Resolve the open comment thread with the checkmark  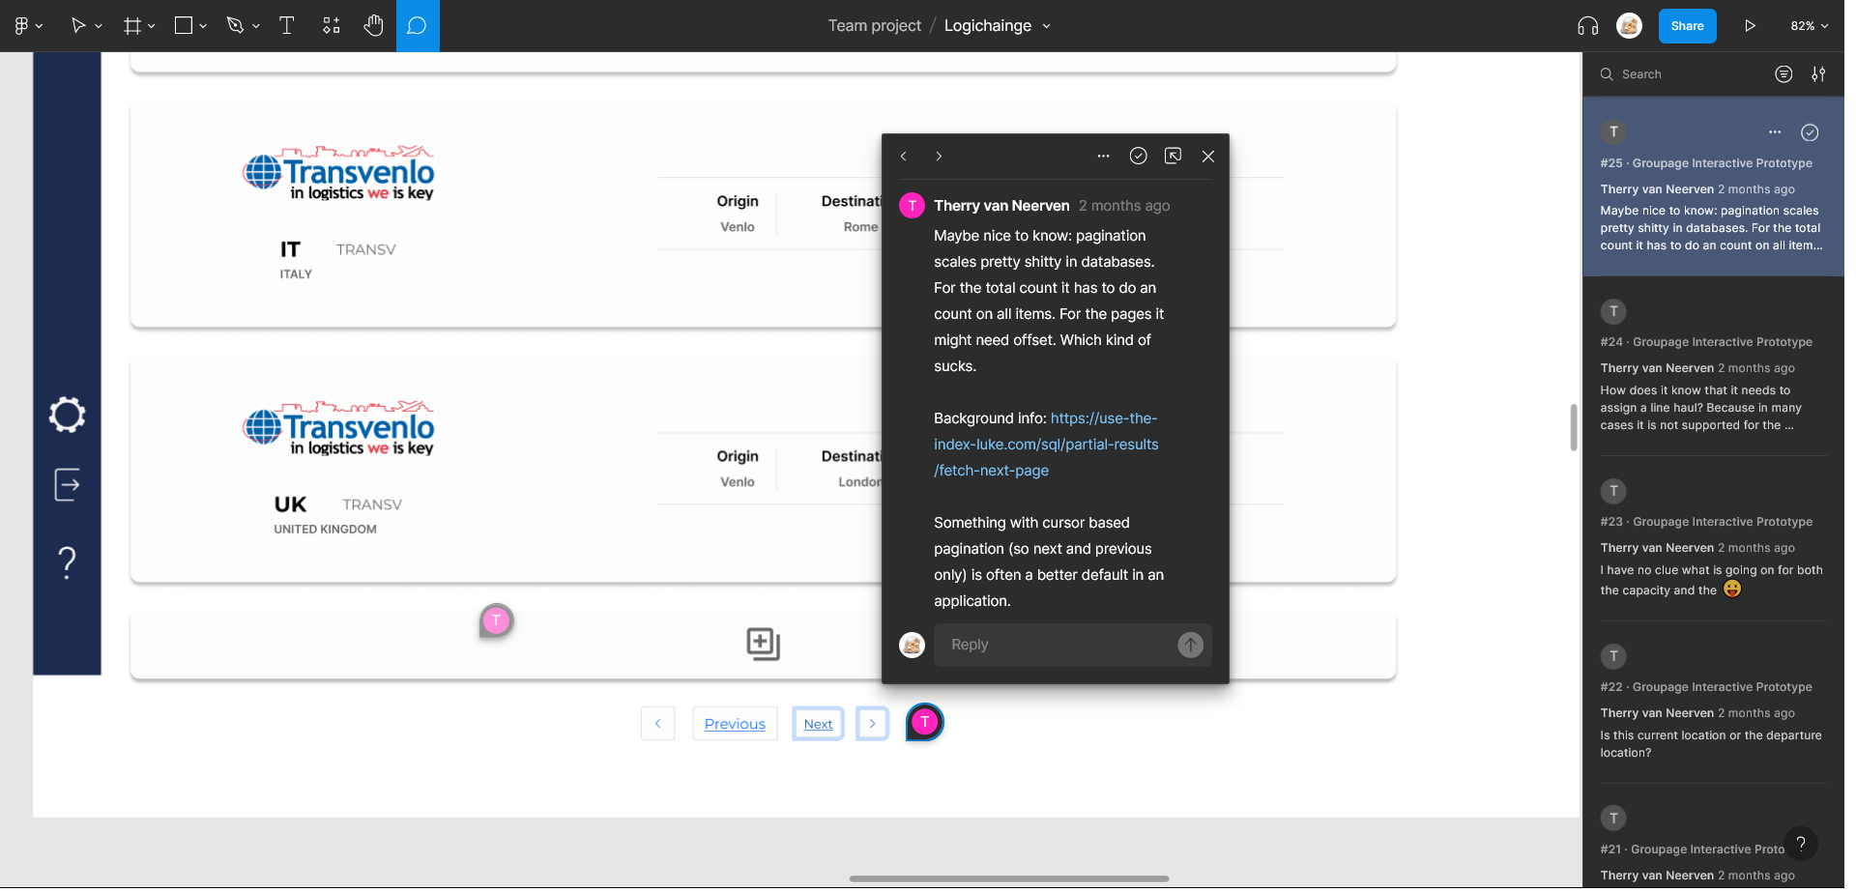tap(1138, 156)
